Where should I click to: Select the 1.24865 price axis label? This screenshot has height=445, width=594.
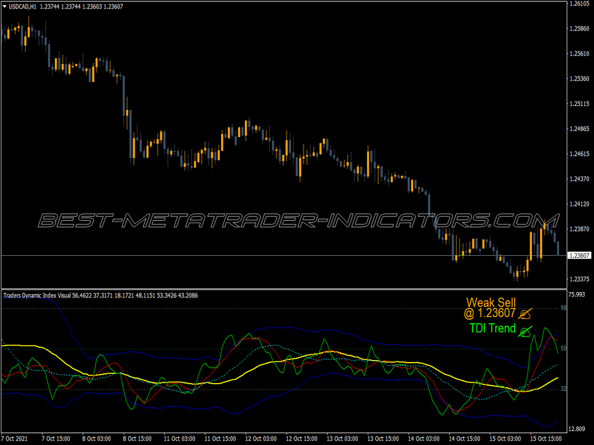[x=579, y=129]
